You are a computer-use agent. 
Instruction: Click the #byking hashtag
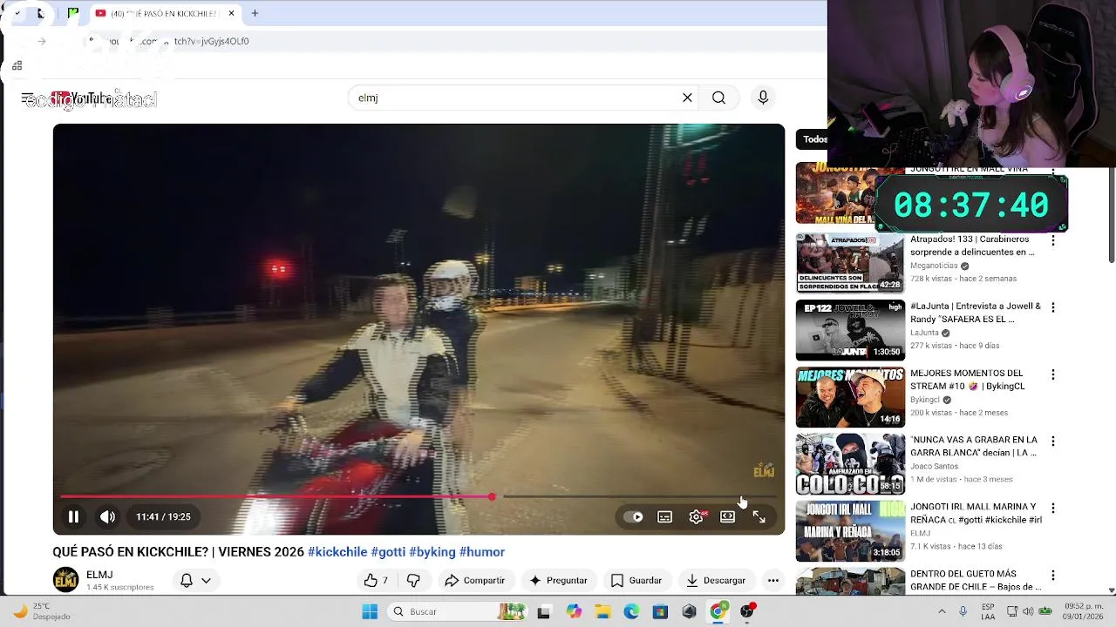[x=432, y=552]
